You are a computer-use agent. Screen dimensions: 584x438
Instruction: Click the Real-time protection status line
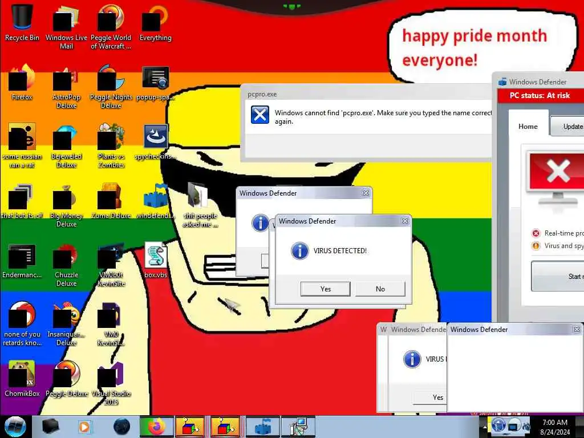click(558, 233)
